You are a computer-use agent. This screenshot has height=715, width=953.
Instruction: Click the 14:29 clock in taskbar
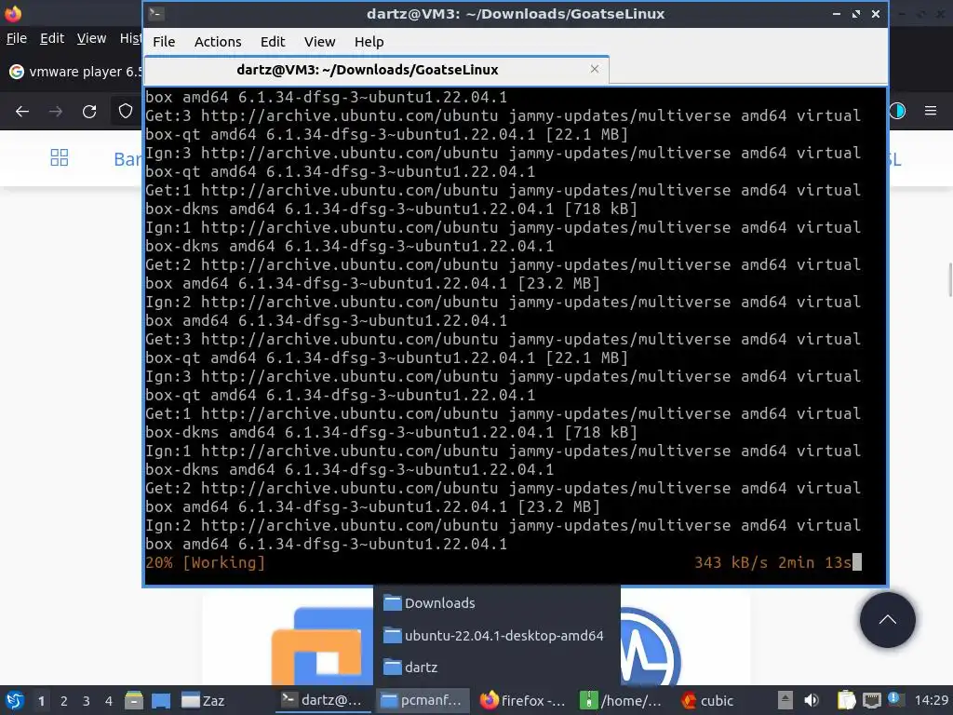(x=931, y=700)
